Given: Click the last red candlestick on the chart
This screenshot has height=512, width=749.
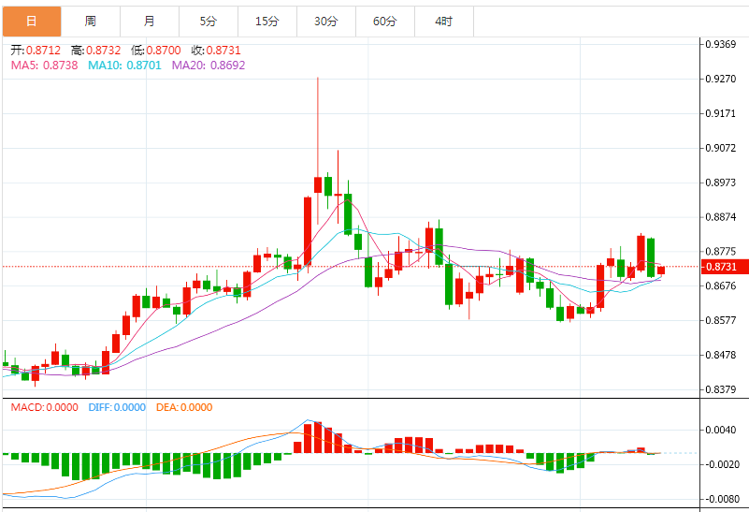Looking at the screenshot, I should [661, 271].
